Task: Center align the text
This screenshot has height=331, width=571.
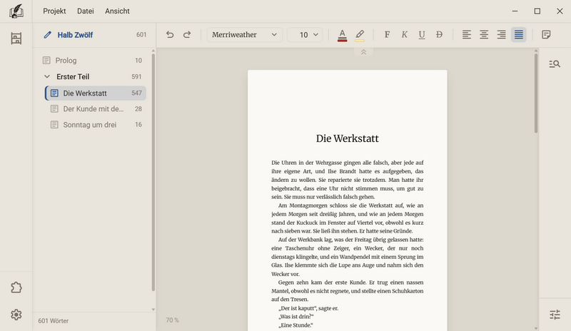Action: (484, 34)
